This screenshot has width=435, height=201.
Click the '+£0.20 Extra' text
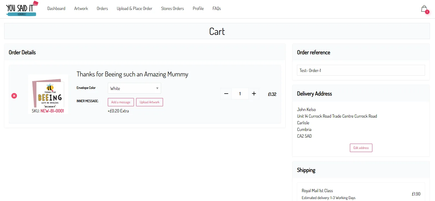118,111
